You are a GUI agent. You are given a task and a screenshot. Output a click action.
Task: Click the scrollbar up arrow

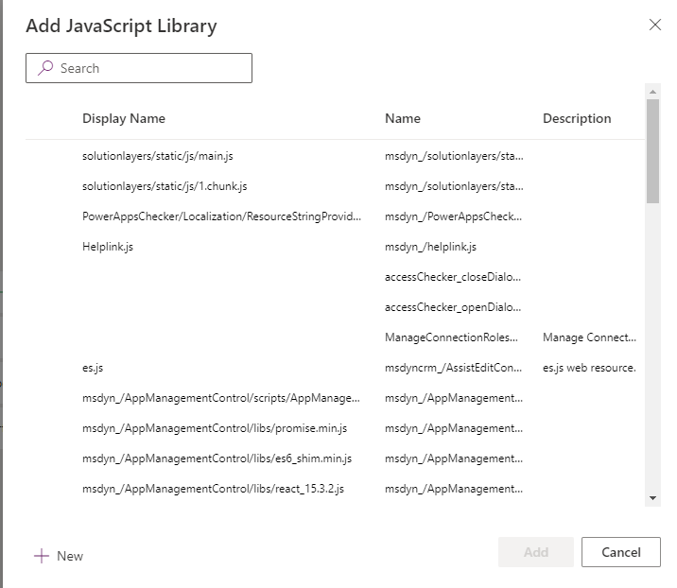click(652, 92)
